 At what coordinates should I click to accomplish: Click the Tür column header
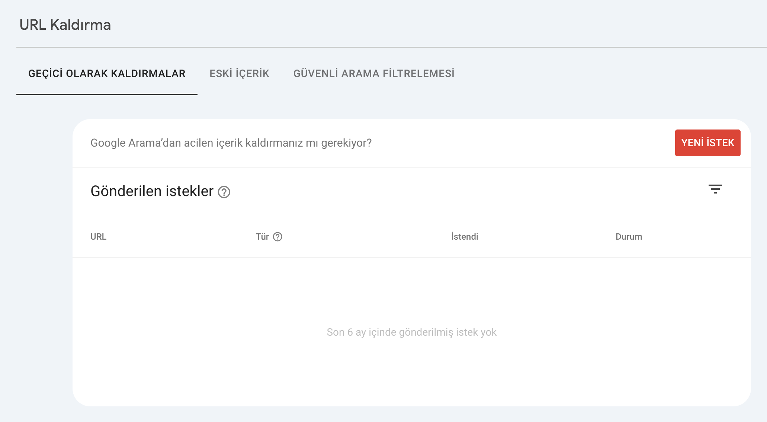click(262, 237)
